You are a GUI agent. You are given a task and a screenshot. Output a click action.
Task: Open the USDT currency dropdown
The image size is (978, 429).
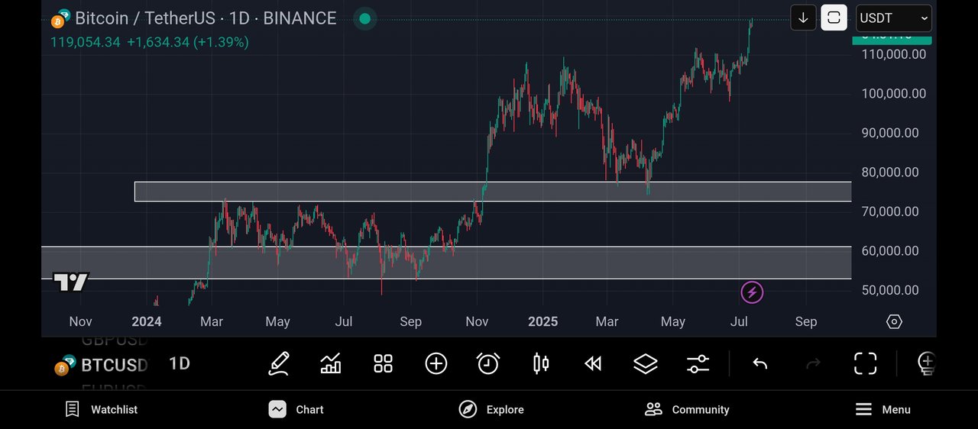894,18
